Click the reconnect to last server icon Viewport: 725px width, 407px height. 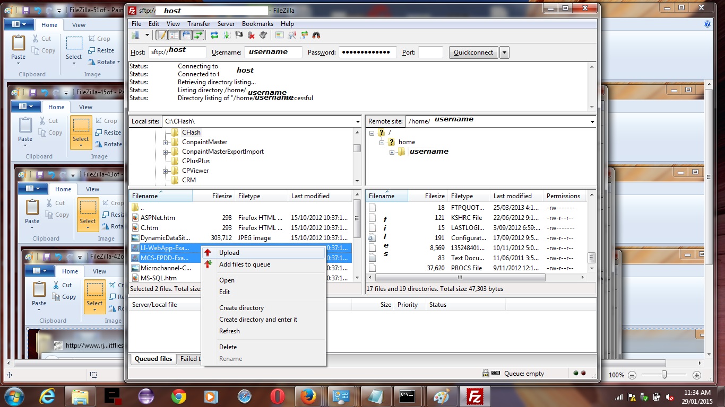click(x=263, y=35)
